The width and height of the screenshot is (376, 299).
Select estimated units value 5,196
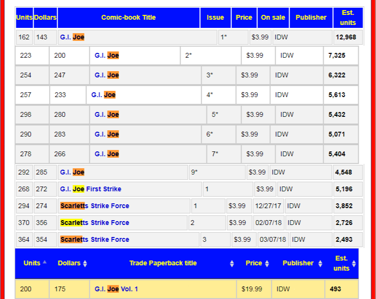(344, 189)
